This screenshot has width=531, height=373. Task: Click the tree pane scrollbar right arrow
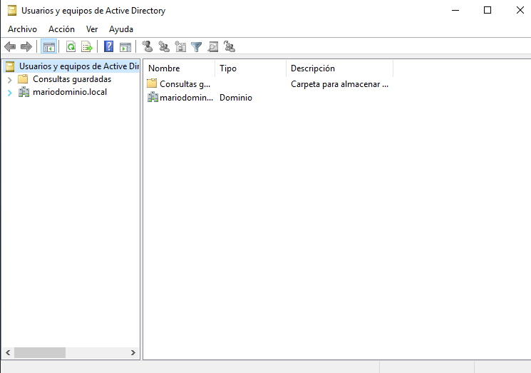[133, 352]
